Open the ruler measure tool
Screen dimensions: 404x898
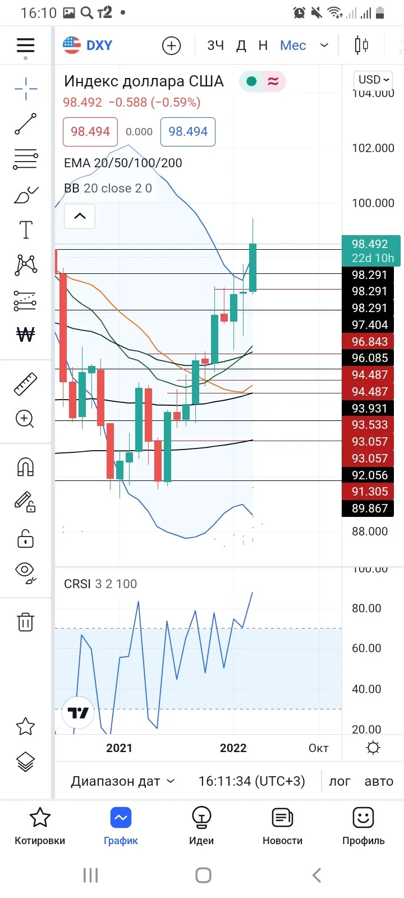(x=25, y=384)
